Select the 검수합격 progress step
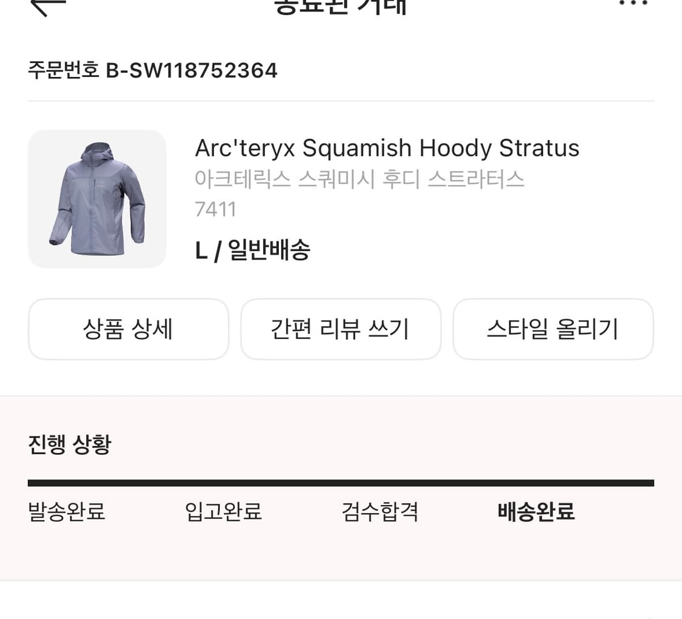The height and width of the screenshot is (619, 682). click(380, 512)
